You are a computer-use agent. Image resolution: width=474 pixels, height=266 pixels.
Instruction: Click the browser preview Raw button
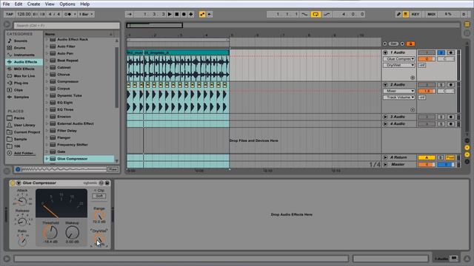click(113, 169)
